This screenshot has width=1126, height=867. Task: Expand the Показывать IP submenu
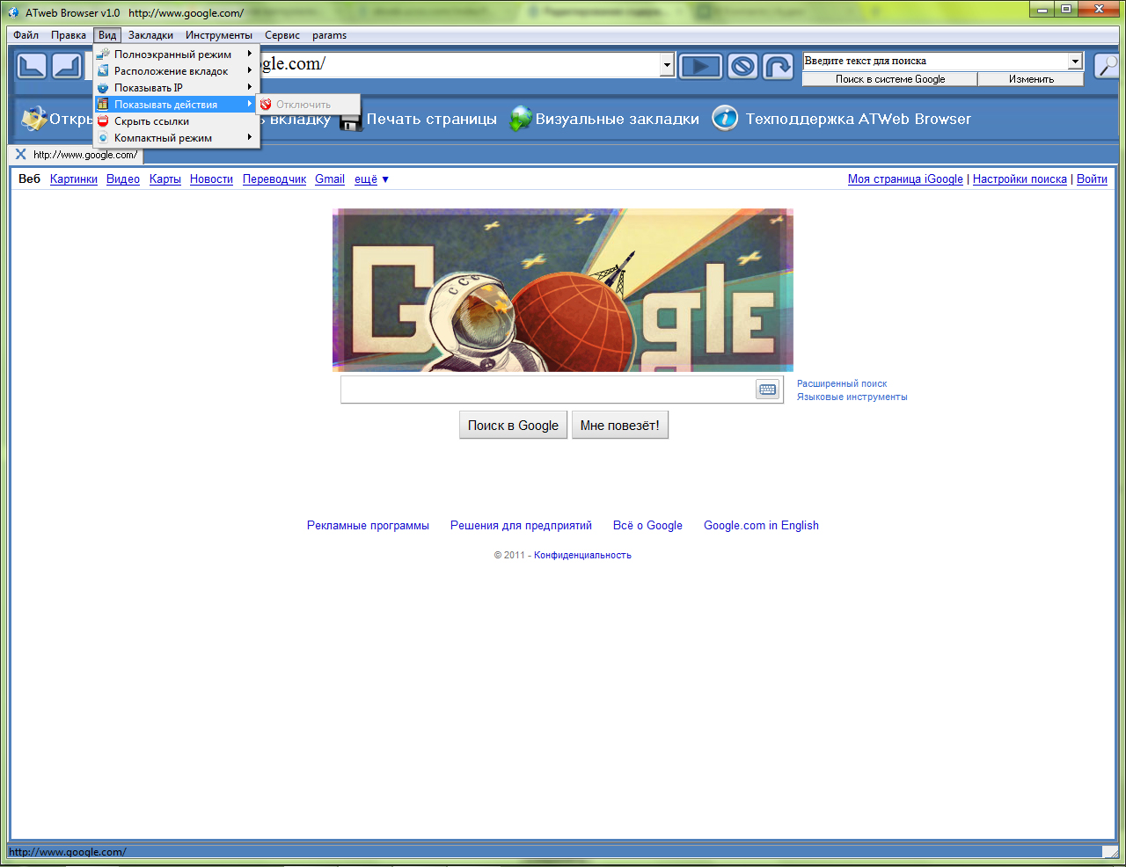click(177, 87)
